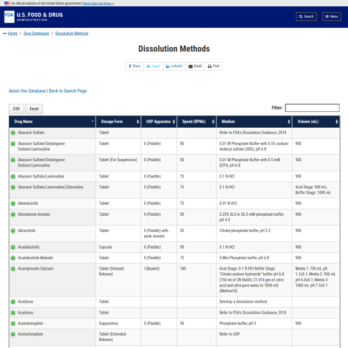Expand the Acamprosate Calcium row
This screenshot has height=348, width=348.
[13, 269]
